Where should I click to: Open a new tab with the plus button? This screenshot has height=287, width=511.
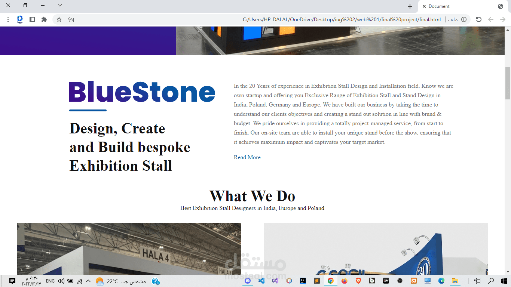coord(410,6)
